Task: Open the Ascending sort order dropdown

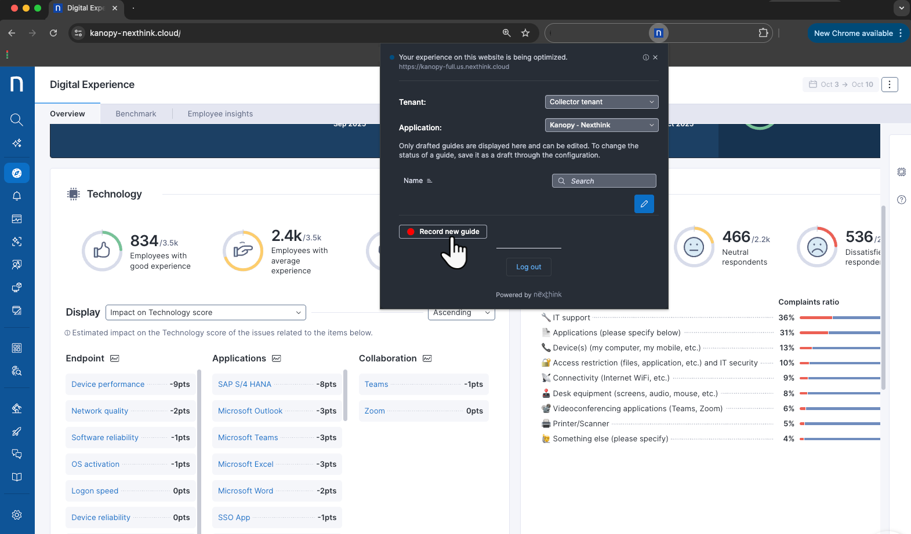Action: pos(462,313)
